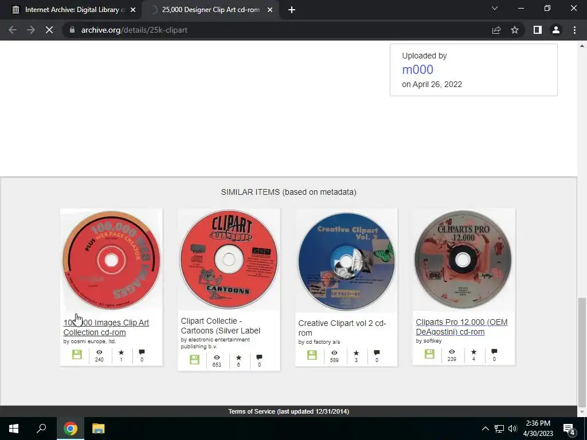
Task: Show hidden system tray icons
Action: [x=485, y=429]
